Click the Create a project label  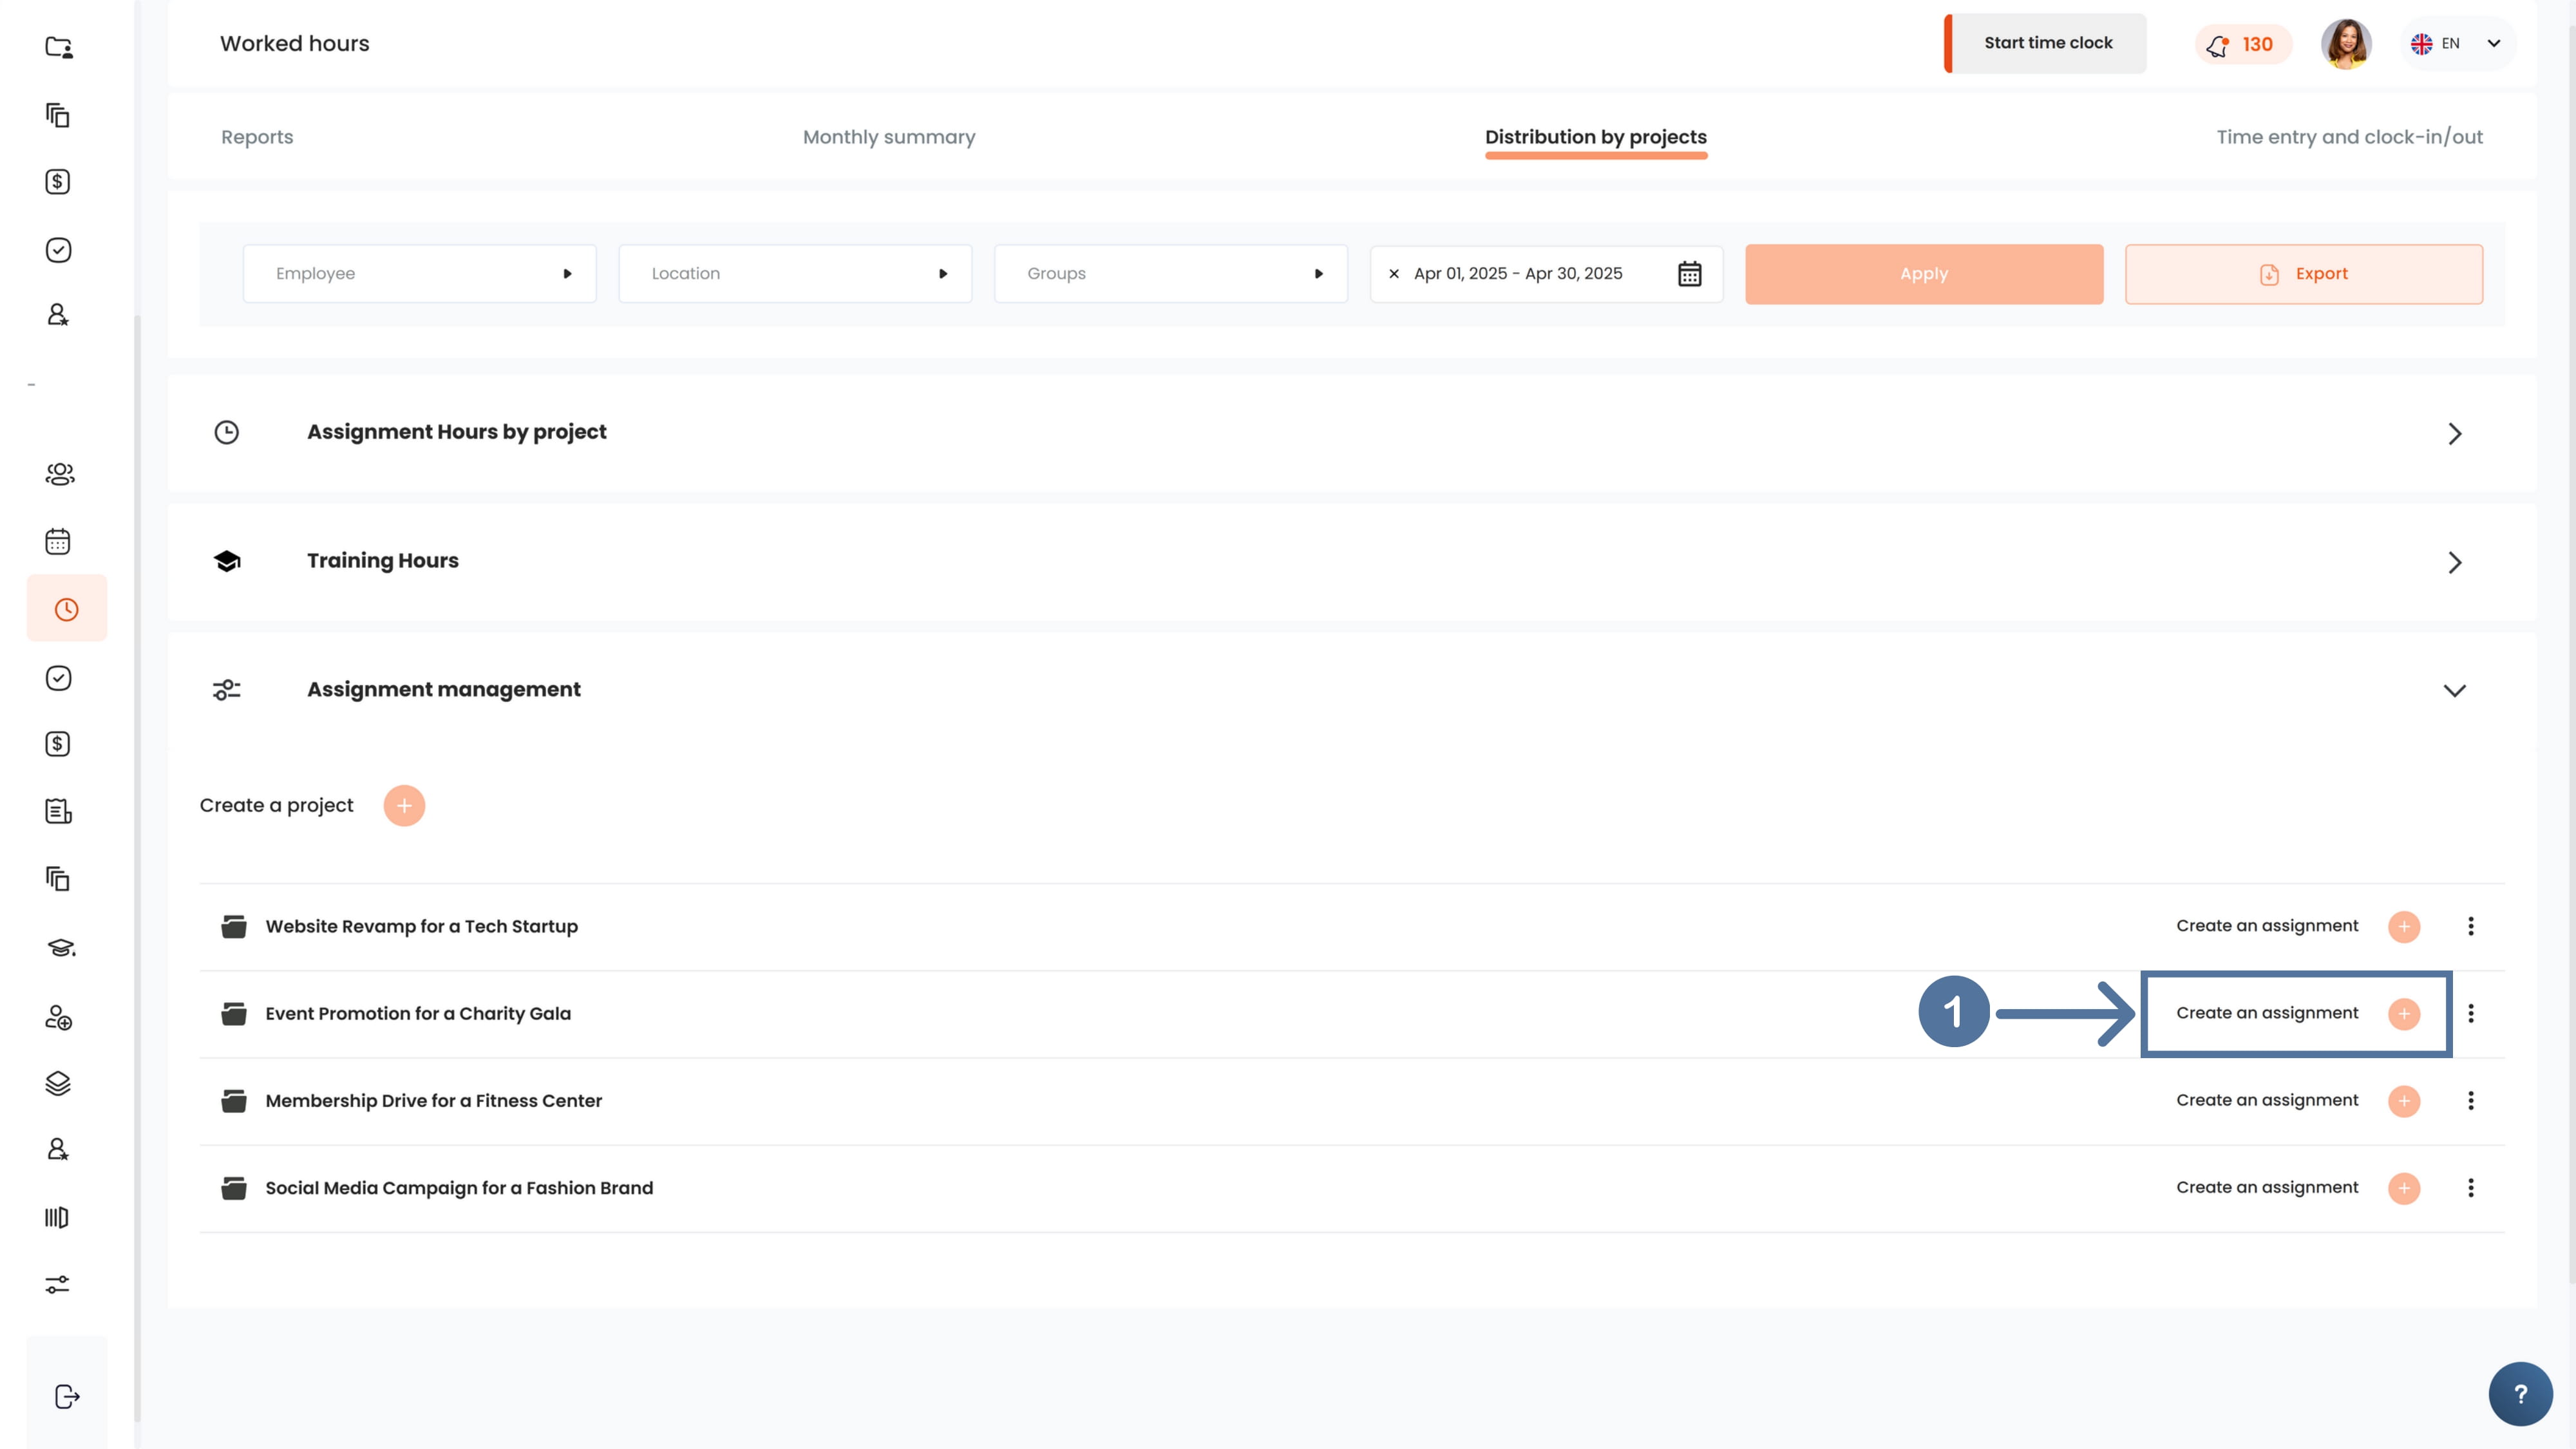click(276, 806)
